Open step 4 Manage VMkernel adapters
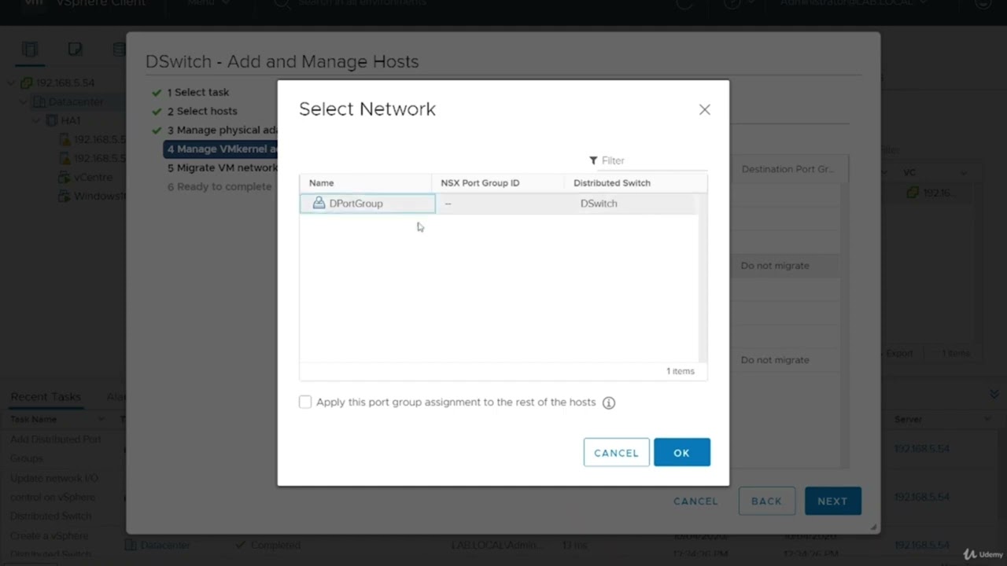This screenshot has width=1007, height=566. 221,149
